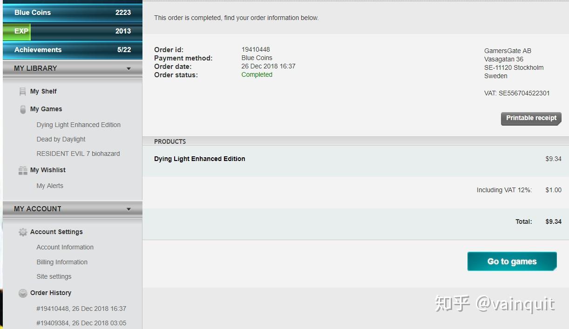
Task: Click the GamersGate AB company name
Action: (508, 51)
